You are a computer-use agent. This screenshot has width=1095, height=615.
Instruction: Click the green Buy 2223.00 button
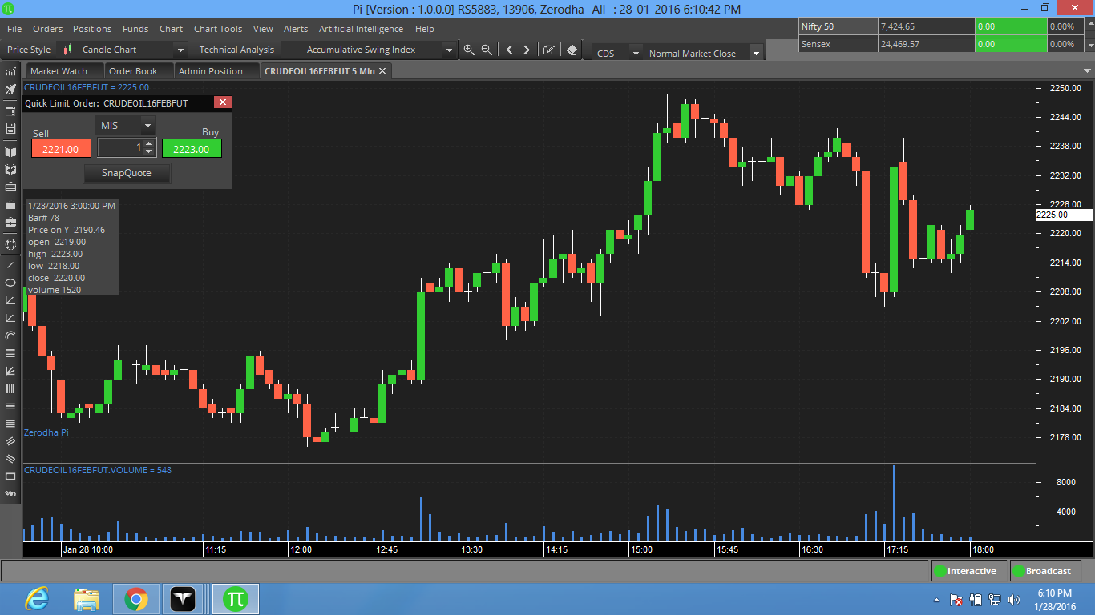pyautogui.click(x=192, y=149)
